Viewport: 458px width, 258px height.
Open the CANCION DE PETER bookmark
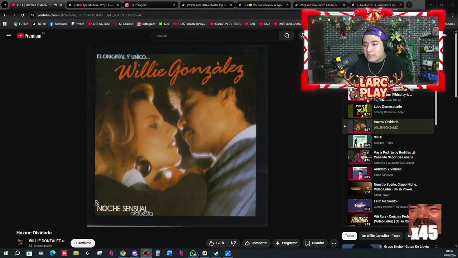click(225, 24)
